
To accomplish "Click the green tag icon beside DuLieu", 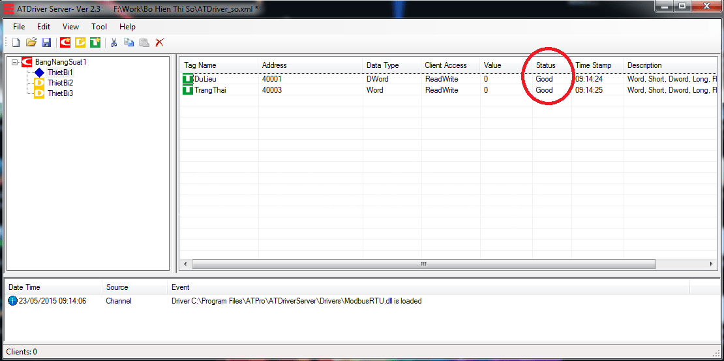I will 188,79.
